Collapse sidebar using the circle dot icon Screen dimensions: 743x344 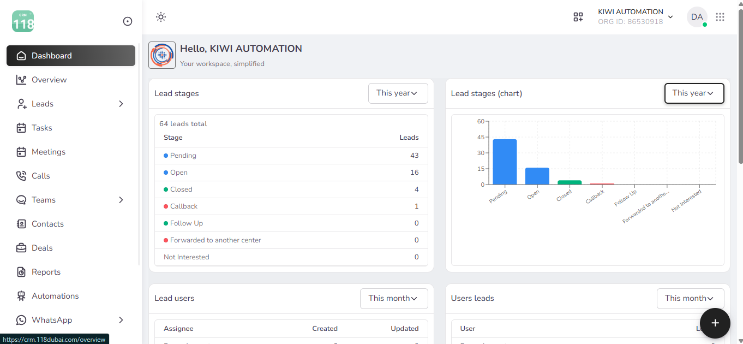[x=128, y=21]
